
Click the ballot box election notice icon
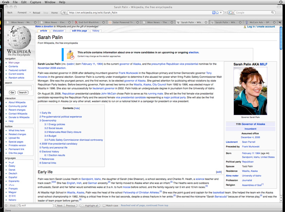click(x=70, y=54)
